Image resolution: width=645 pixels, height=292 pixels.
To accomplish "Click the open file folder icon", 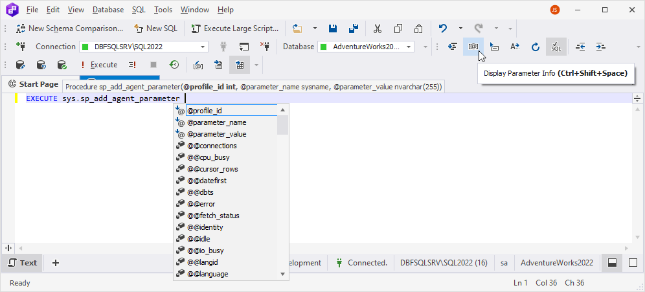I will pyautogui.click(x=297, y=28).
